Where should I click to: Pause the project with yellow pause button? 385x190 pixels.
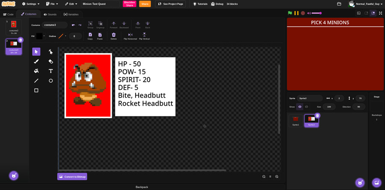(x=296, y=13)
